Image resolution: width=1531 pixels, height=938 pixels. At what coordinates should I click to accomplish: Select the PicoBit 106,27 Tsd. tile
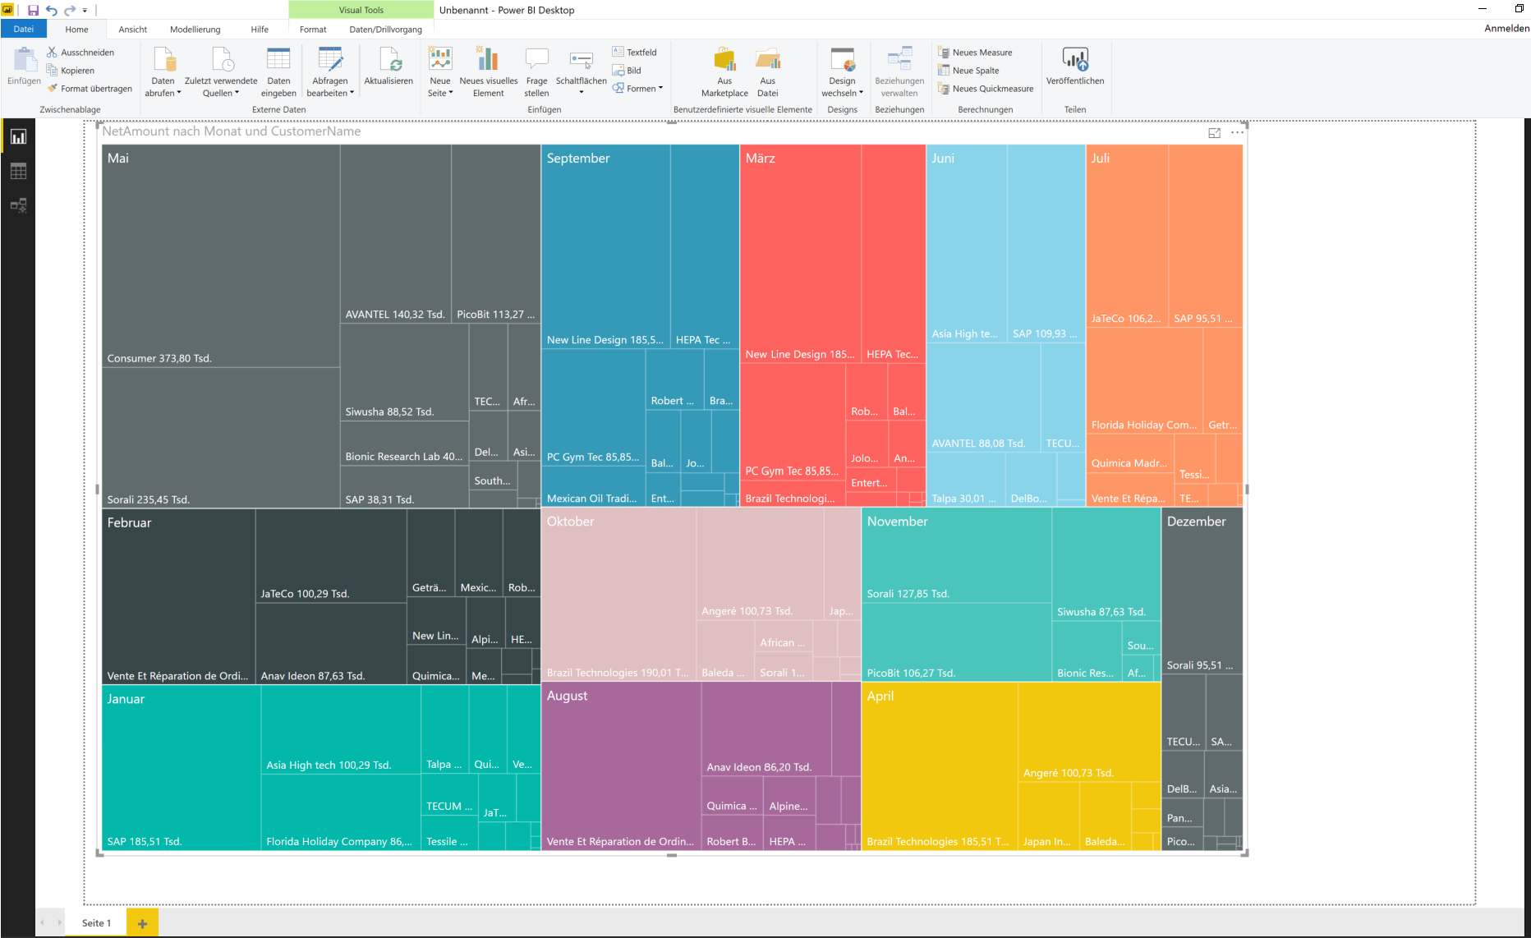957,643
